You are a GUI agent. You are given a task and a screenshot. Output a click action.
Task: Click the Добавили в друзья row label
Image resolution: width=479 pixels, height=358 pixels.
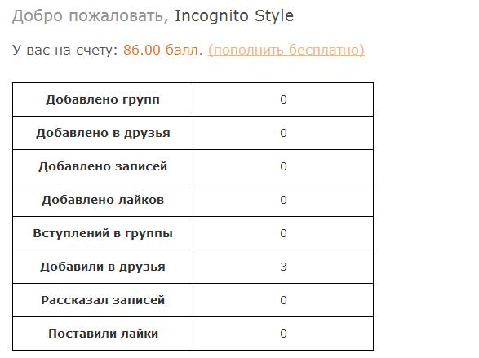click(103, 267)
